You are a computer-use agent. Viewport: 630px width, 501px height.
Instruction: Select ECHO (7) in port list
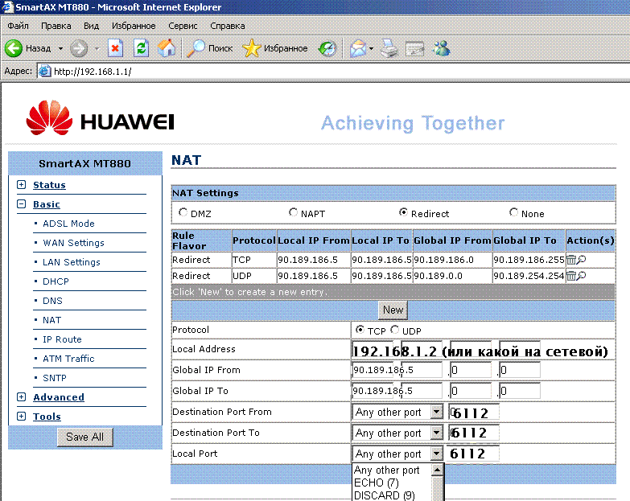pyautogui.click(x=376, y=483)
